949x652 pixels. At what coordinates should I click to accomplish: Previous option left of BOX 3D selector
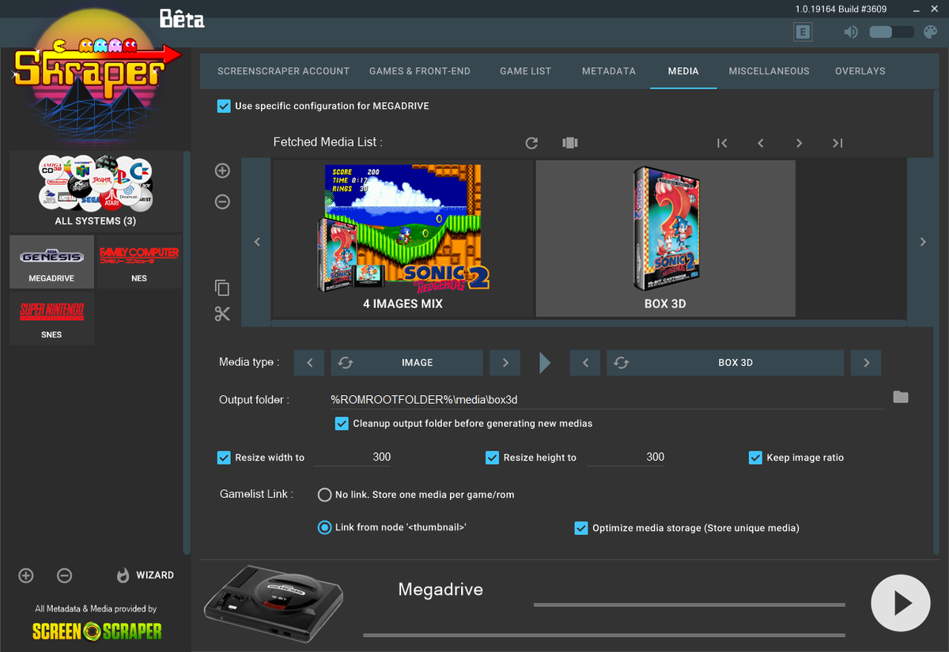click(585, 363)
